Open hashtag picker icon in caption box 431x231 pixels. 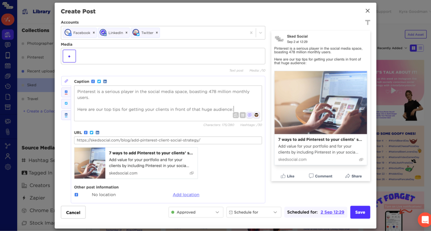[243, 115]
